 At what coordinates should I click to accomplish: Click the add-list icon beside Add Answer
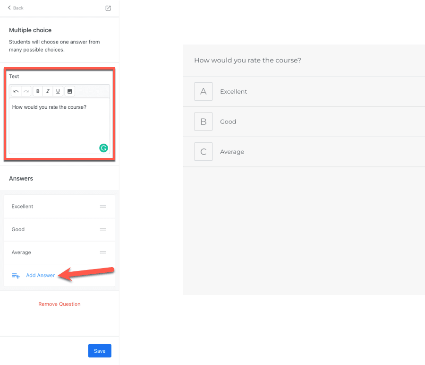click(x=16, y=276)
